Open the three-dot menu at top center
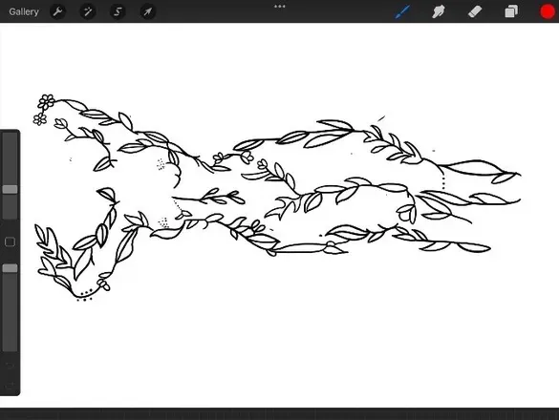The image size is (559, 420). point(279,6)
